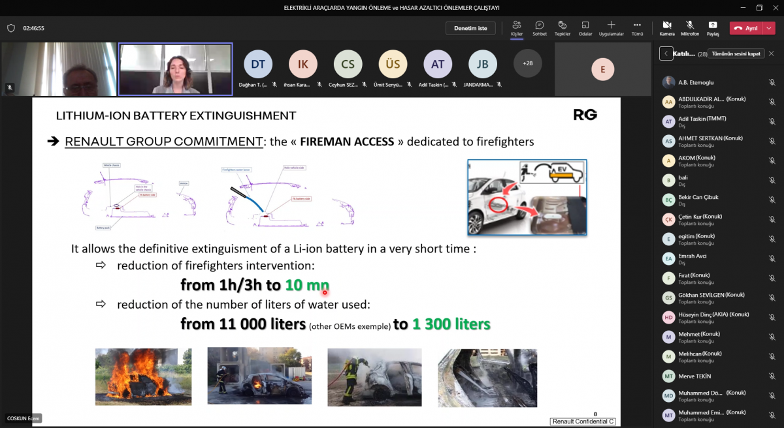Click mic icon beside Bekir Can Çibuk
The height and width of the screenshot is (428, 784).
[772, 200]
